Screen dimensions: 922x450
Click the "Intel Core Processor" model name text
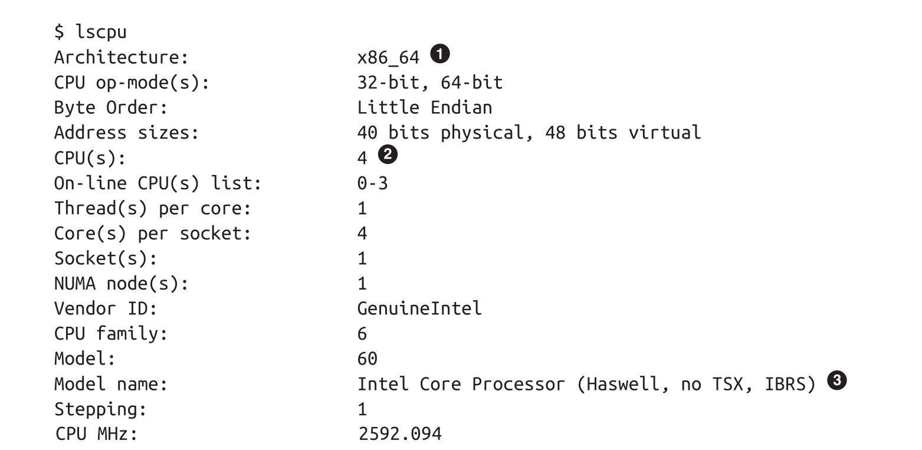pos(461,385)
